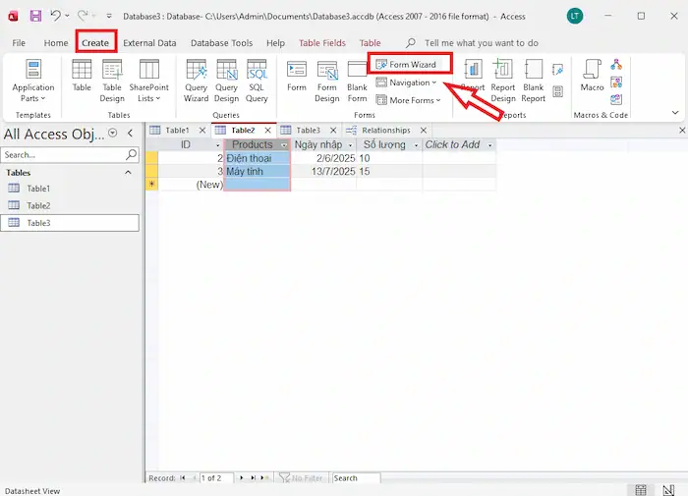Expand the SharePoint Lists dropdown
Screen dimensions: 688x496
click(x=148, y=79)
